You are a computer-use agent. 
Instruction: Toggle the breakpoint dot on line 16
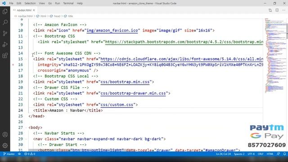coord(13,65)
